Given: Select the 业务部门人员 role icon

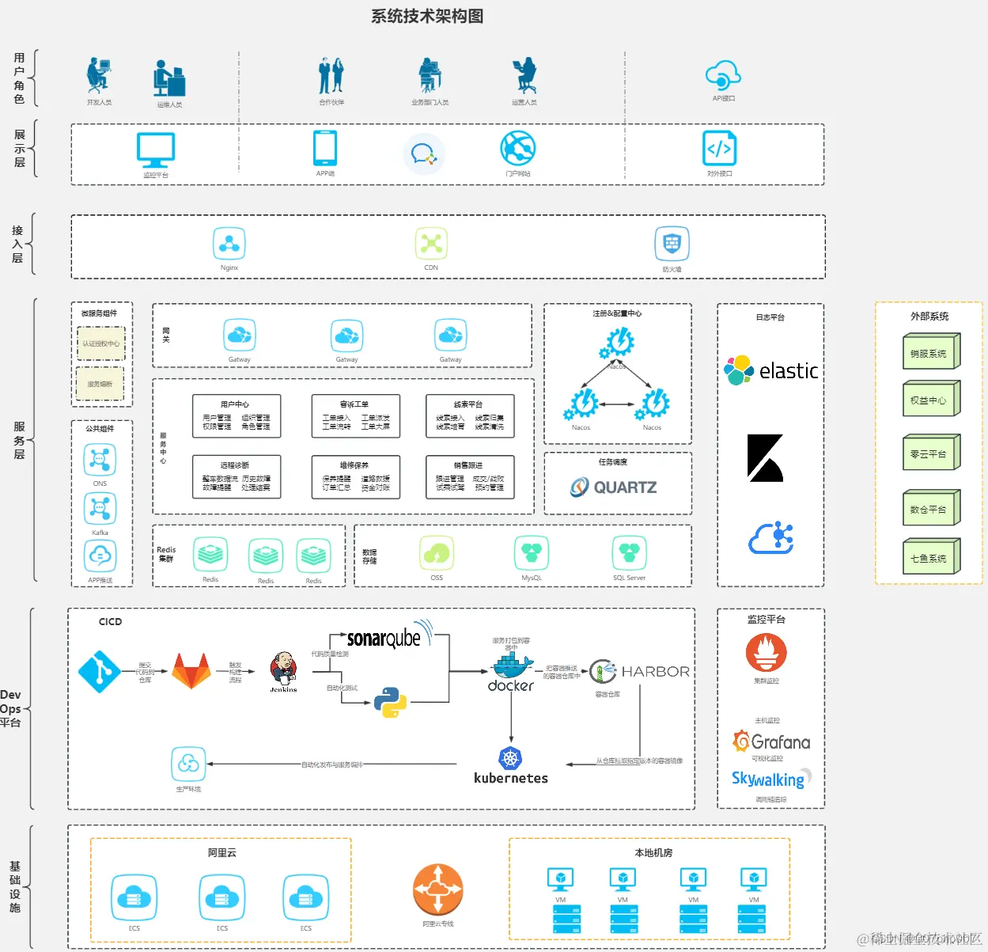Looking at the screenshot, I should (x=430, y=75).
